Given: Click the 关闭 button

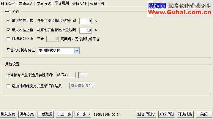Looking at the screenshot, I should tap(204, 114).
